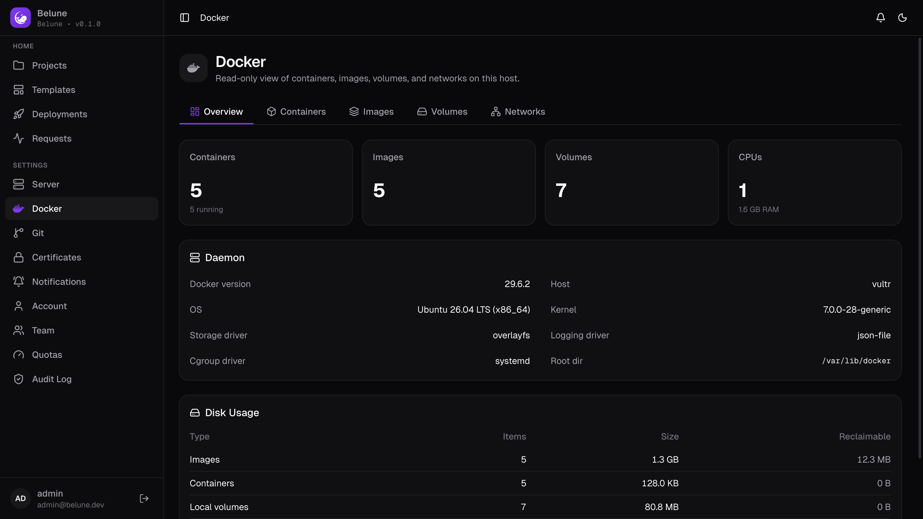Click the Docker whale sidebar icon
Screen dimensions: 923x519
point(19,209)
